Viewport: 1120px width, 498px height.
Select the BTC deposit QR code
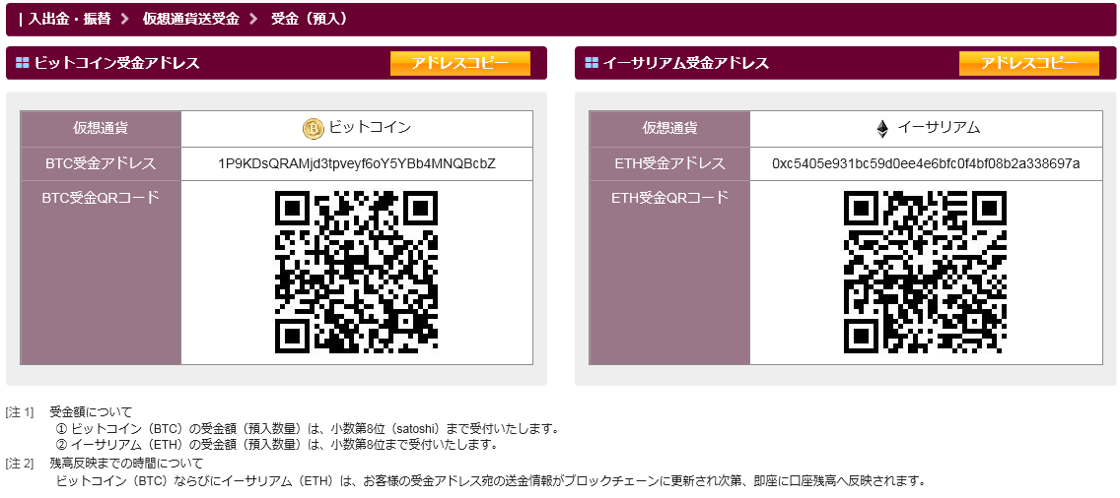click(356, 272)
